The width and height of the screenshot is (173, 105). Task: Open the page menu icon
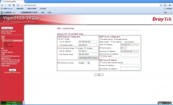[165, 5]
